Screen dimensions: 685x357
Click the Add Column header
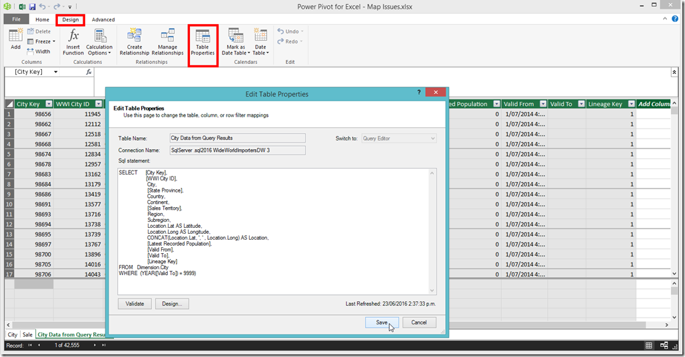[x=654, y=104]
